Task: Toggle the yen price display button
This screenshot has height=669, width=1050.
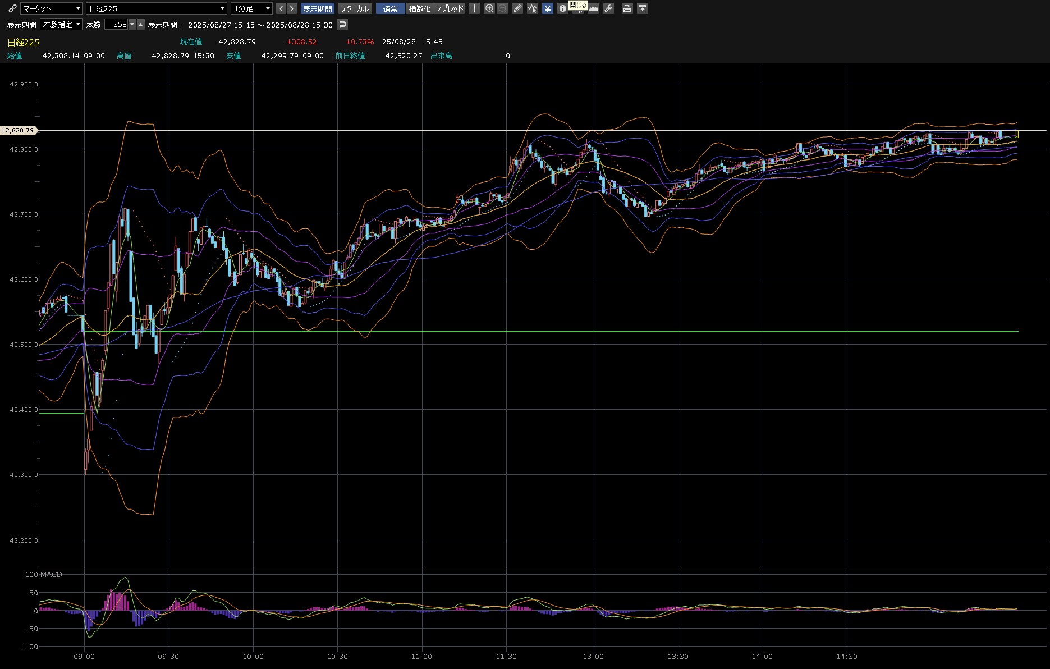Action: (548, 8)
